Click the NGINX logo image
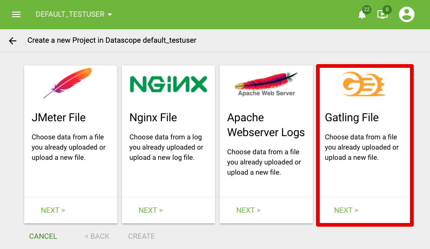 168,84
